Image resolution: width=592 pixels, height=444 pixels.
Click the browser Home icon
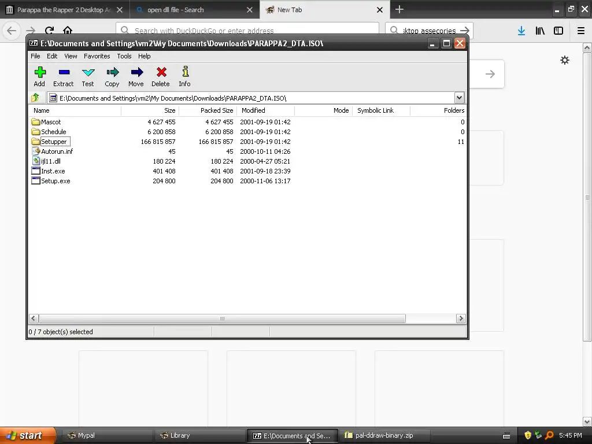pyautogui.click(x=68, y=30)
